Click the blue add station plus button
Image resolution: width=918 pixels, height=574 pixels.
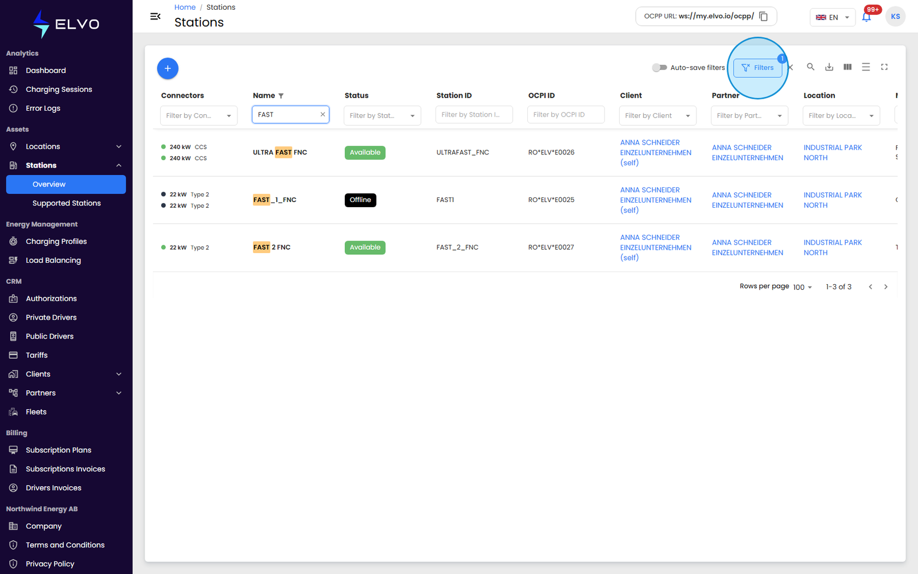point(168,68)
